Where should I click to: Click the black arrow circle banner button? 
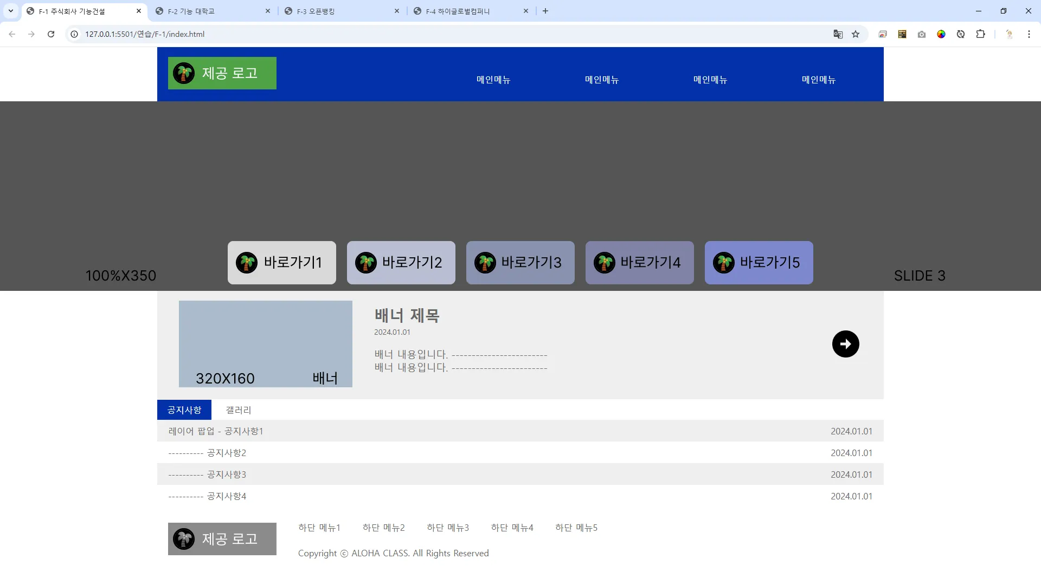(x=845, y=344)
